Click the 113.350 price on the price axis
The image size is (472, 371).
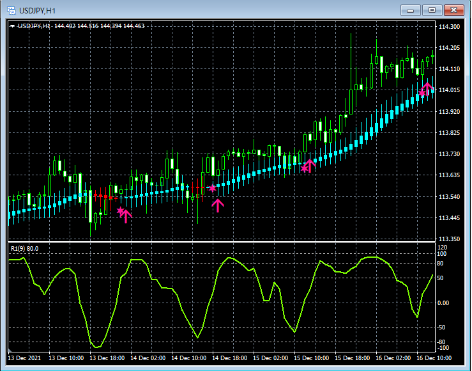[450, 239]
